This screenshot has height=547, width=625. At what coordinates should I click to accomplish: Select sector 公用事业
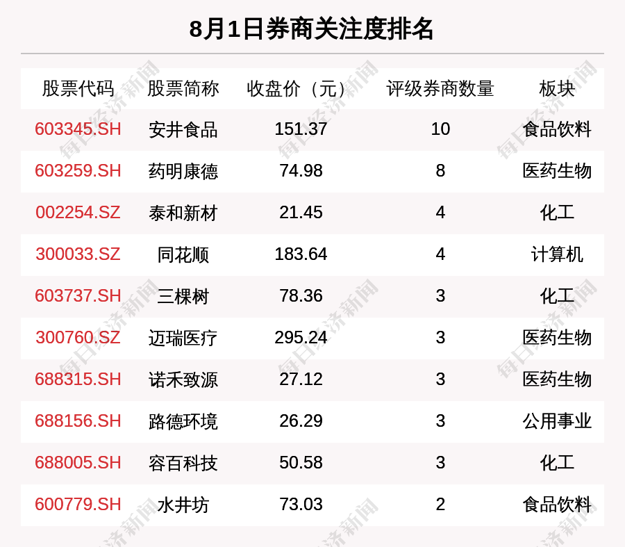coord(557,421)
